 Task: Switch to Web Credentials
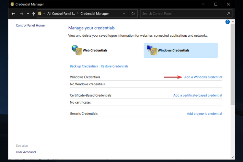pos(95,51)
